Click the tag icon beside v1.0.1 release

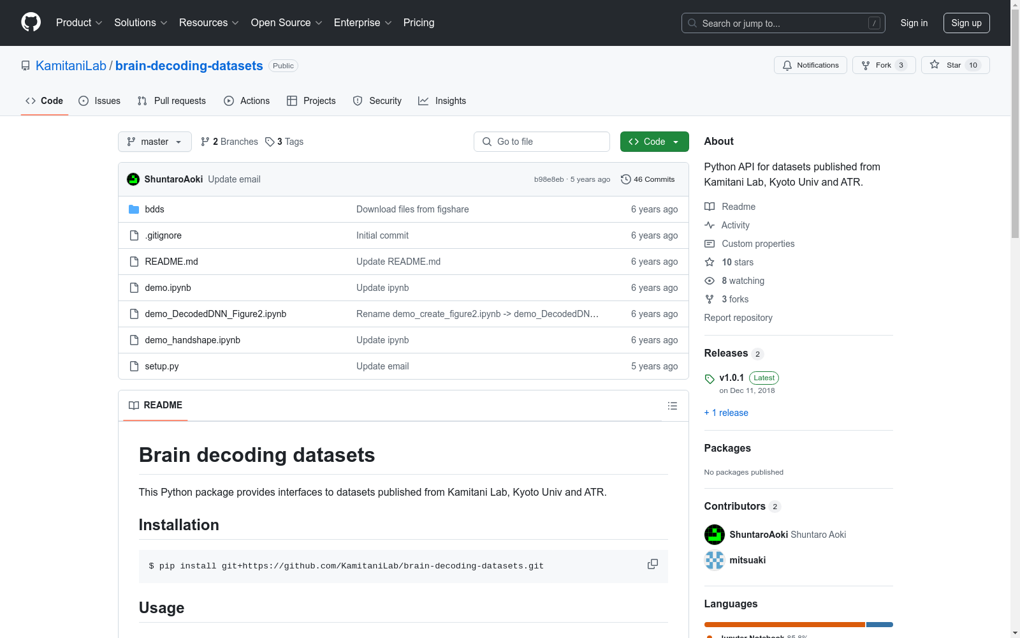point(710,379)
